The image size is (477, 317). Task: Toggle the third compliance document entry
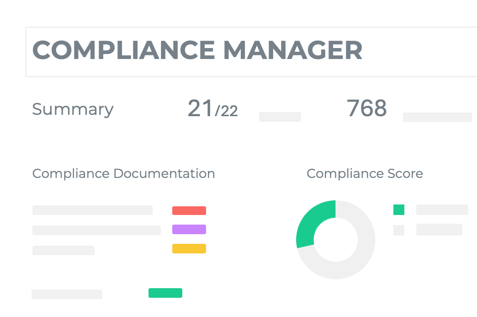[63, 250]
